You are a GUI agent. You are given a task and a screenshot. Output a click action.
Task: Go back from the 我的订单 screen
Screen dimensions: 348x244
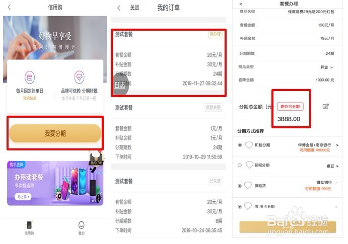[x=119, y=8]
